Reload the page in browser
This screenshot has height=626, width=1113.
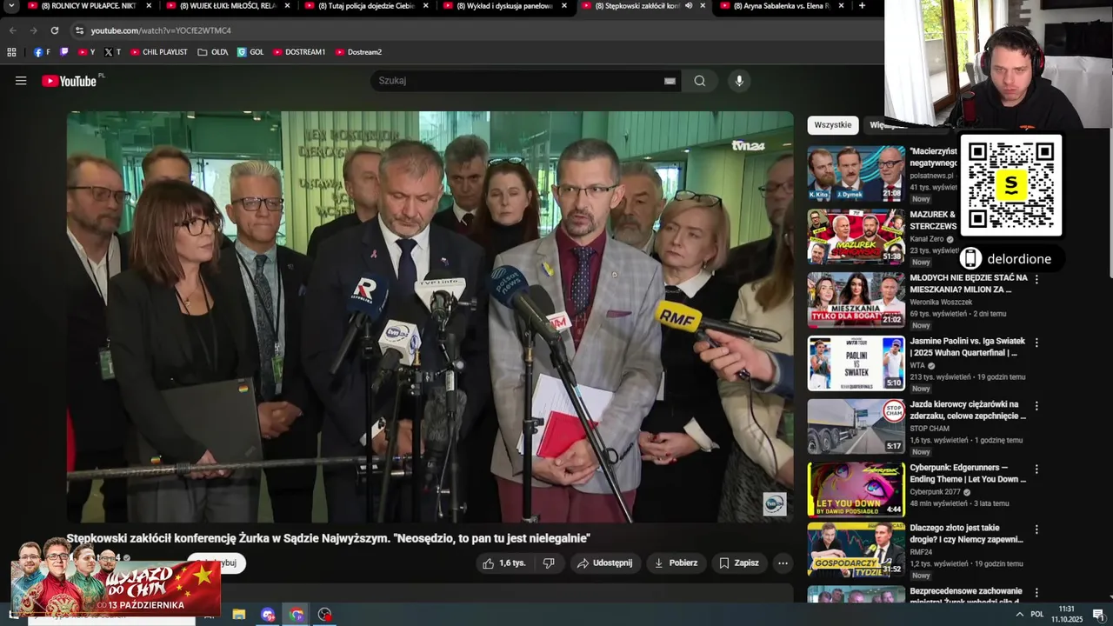click(x=54, y=30)
